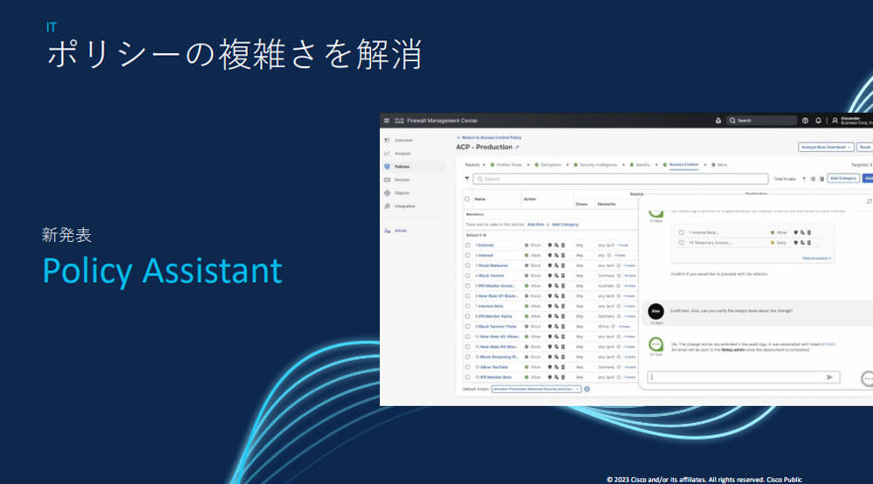873x484 pixels.
Task: Check the box for rule 2 Internal
Action: [467, 255]
